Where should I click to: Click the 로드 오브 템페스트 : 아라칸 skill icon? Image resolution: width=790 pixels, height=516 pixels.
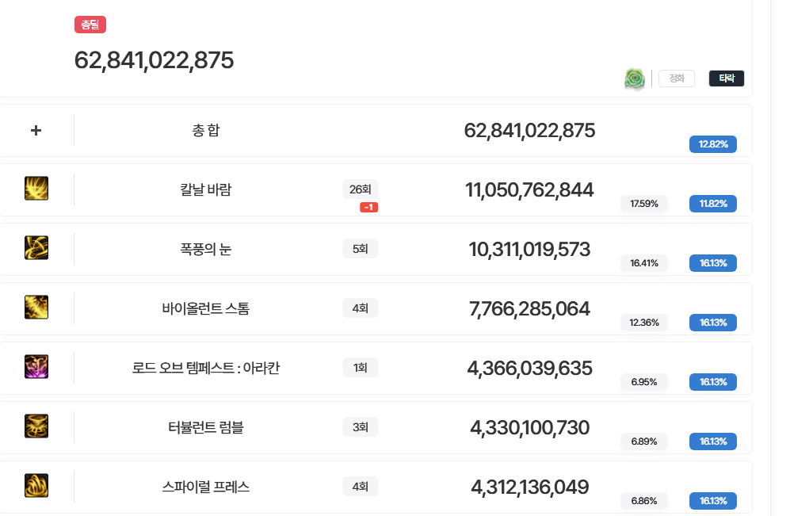point(36,367)
